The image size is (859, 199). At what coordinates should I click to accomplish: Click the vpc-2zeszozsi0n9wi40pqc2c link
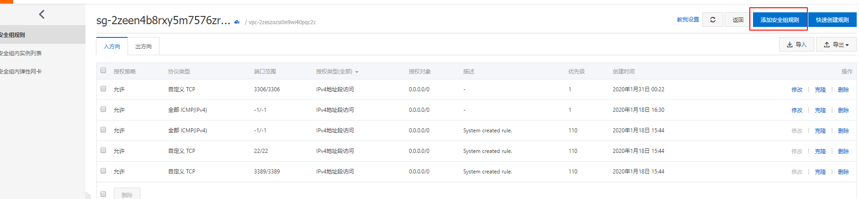282,22
